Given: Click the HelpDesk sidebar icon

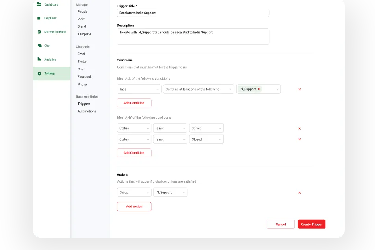Looking at the screenshot, I should tap(39, 18).
